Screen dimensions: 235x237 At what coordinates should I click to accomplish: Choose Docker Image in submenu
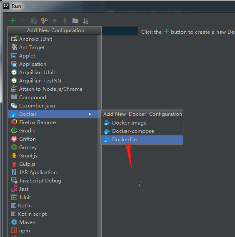pos(142,123)
